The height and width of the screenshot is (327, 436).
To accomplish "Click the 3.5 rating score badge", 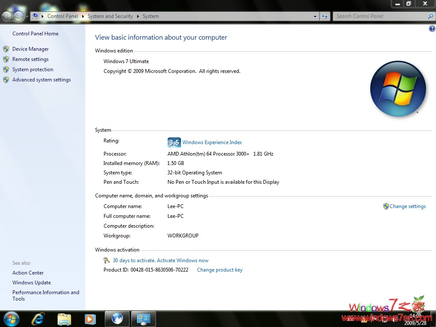I will (174, 142).
